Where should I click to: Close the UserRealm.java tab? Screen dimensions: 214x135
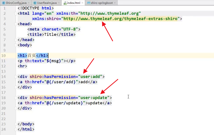coord(59,3)
